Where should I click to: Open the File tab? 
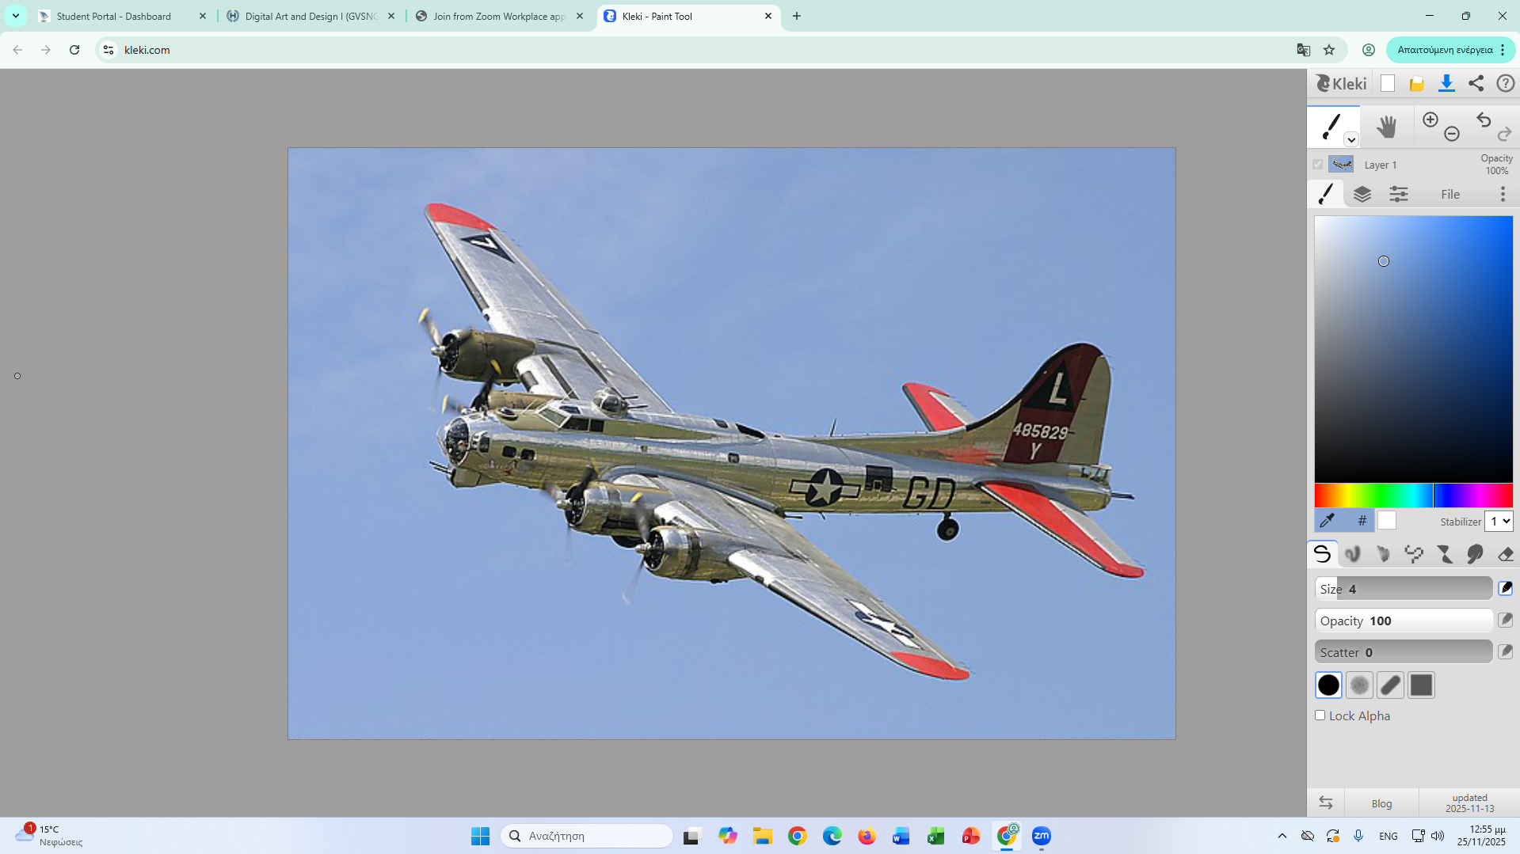coord(1450,195)
